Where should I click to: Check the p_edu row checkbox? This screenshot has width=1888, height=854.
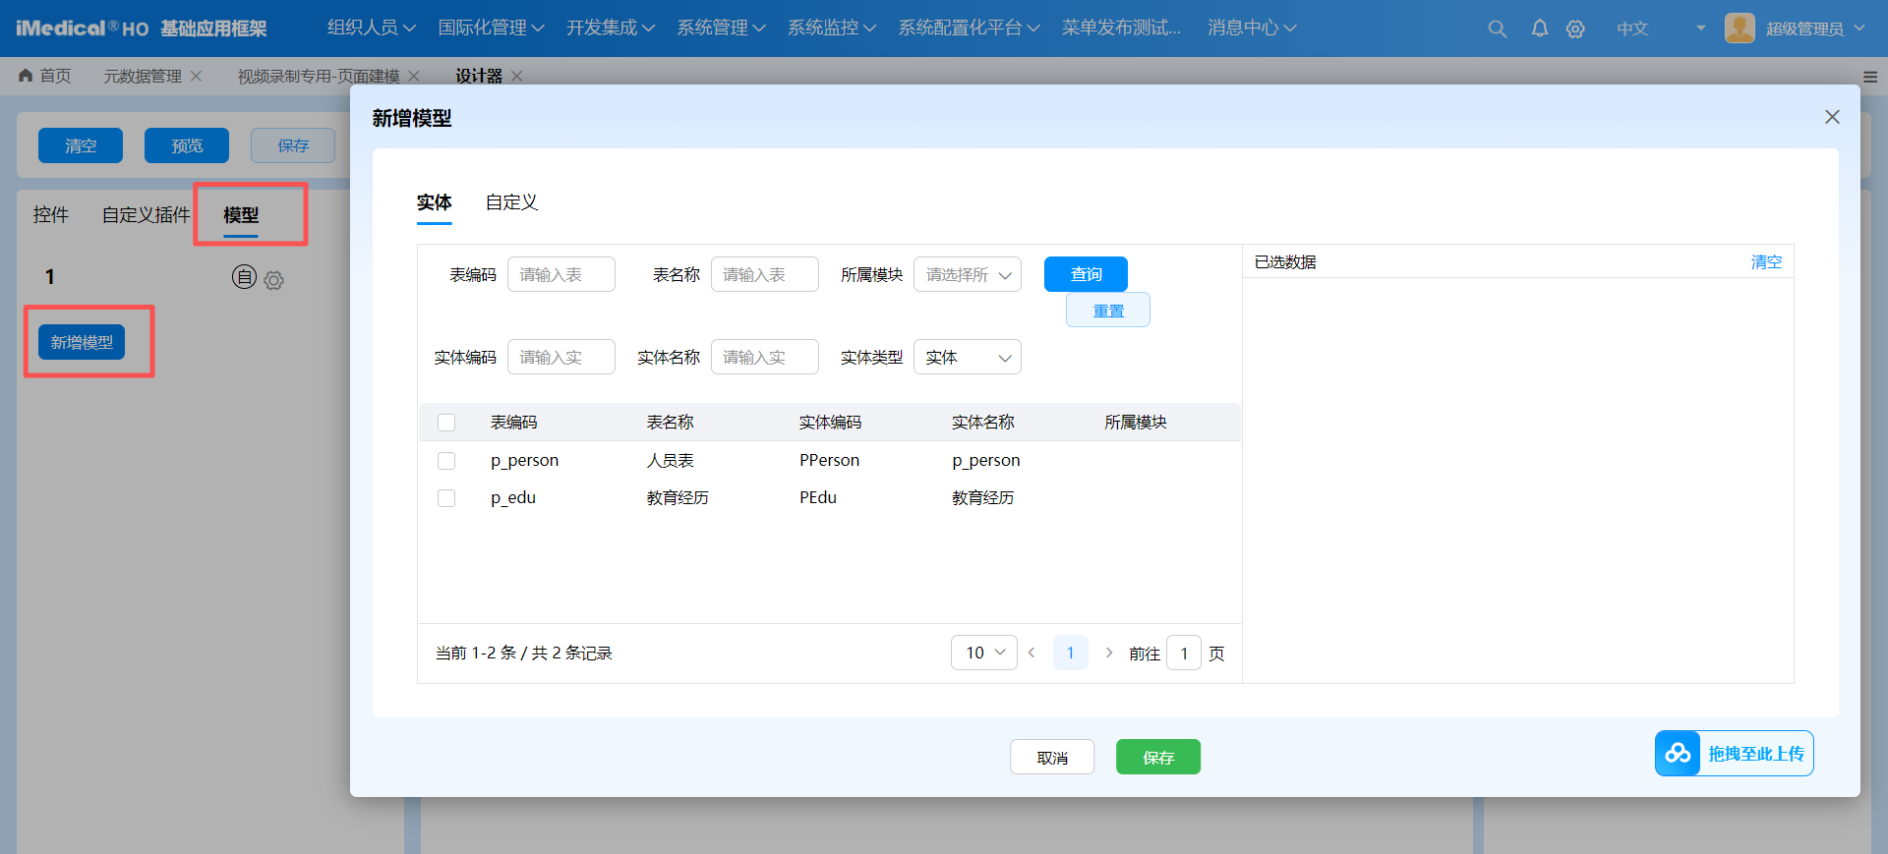pos(446,498)
